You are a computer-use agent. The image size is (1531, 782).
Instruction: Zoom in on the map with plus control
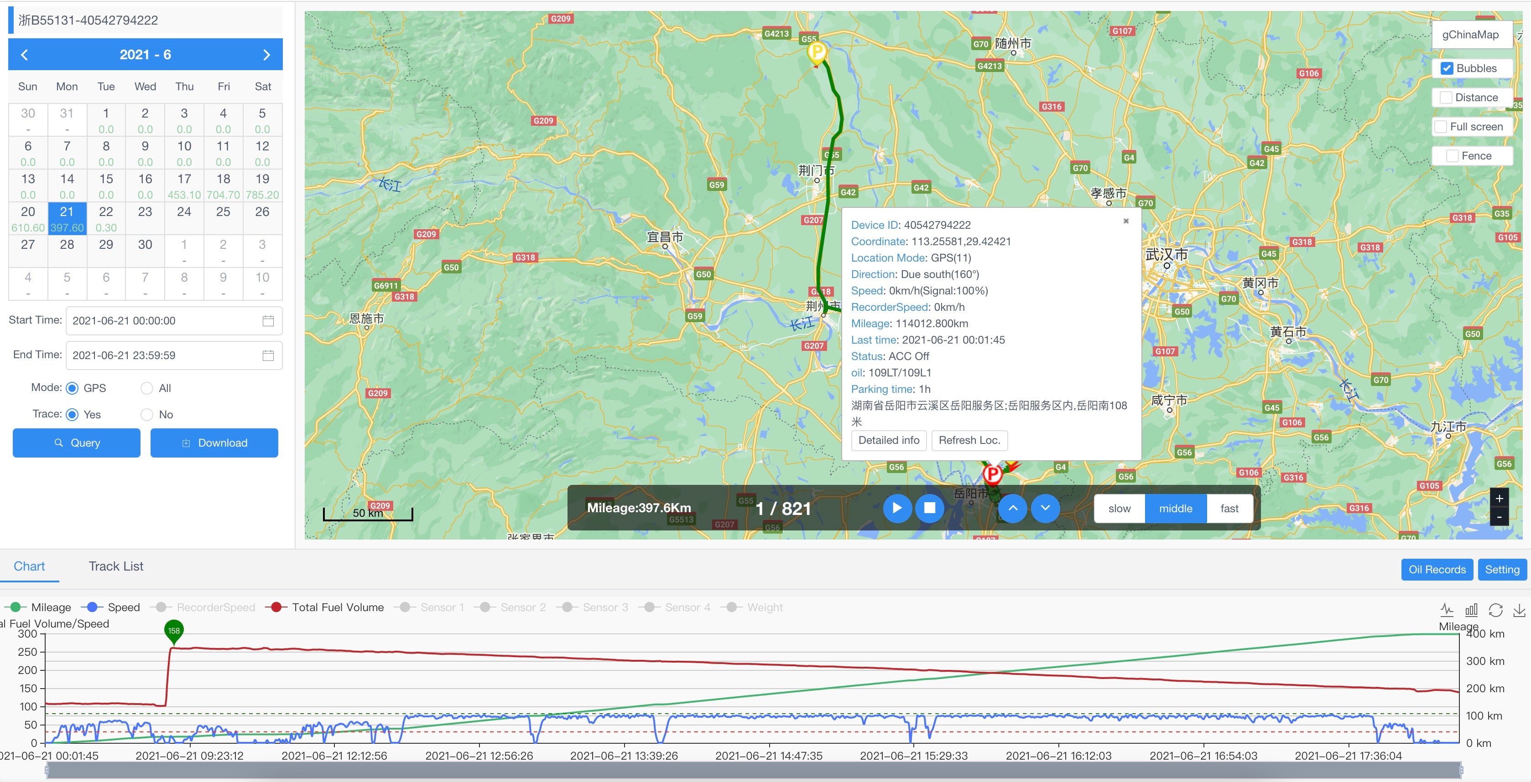1500,499
